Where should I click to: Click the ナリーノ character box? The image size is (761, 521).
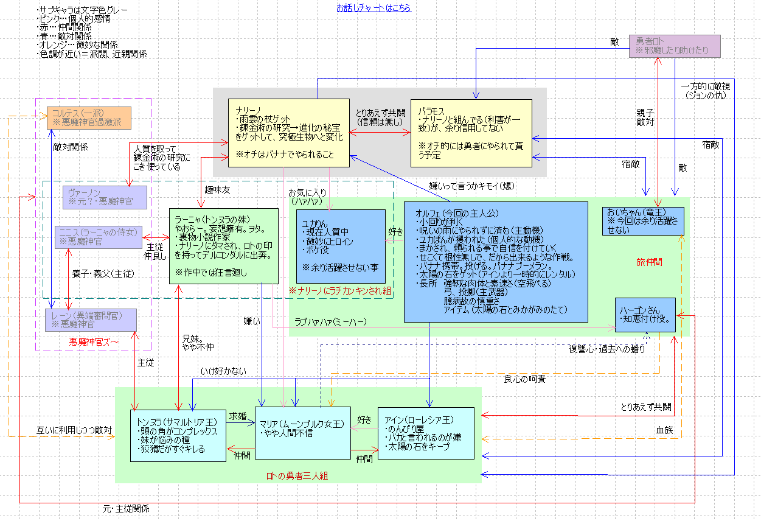[288, 133]
